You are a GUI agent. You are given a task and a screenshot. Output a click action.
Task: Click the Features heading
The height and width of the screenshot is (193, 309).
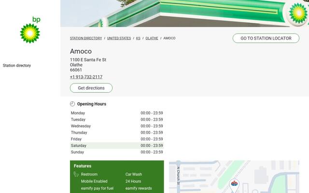pyautogui.click(x=83, y=166)
